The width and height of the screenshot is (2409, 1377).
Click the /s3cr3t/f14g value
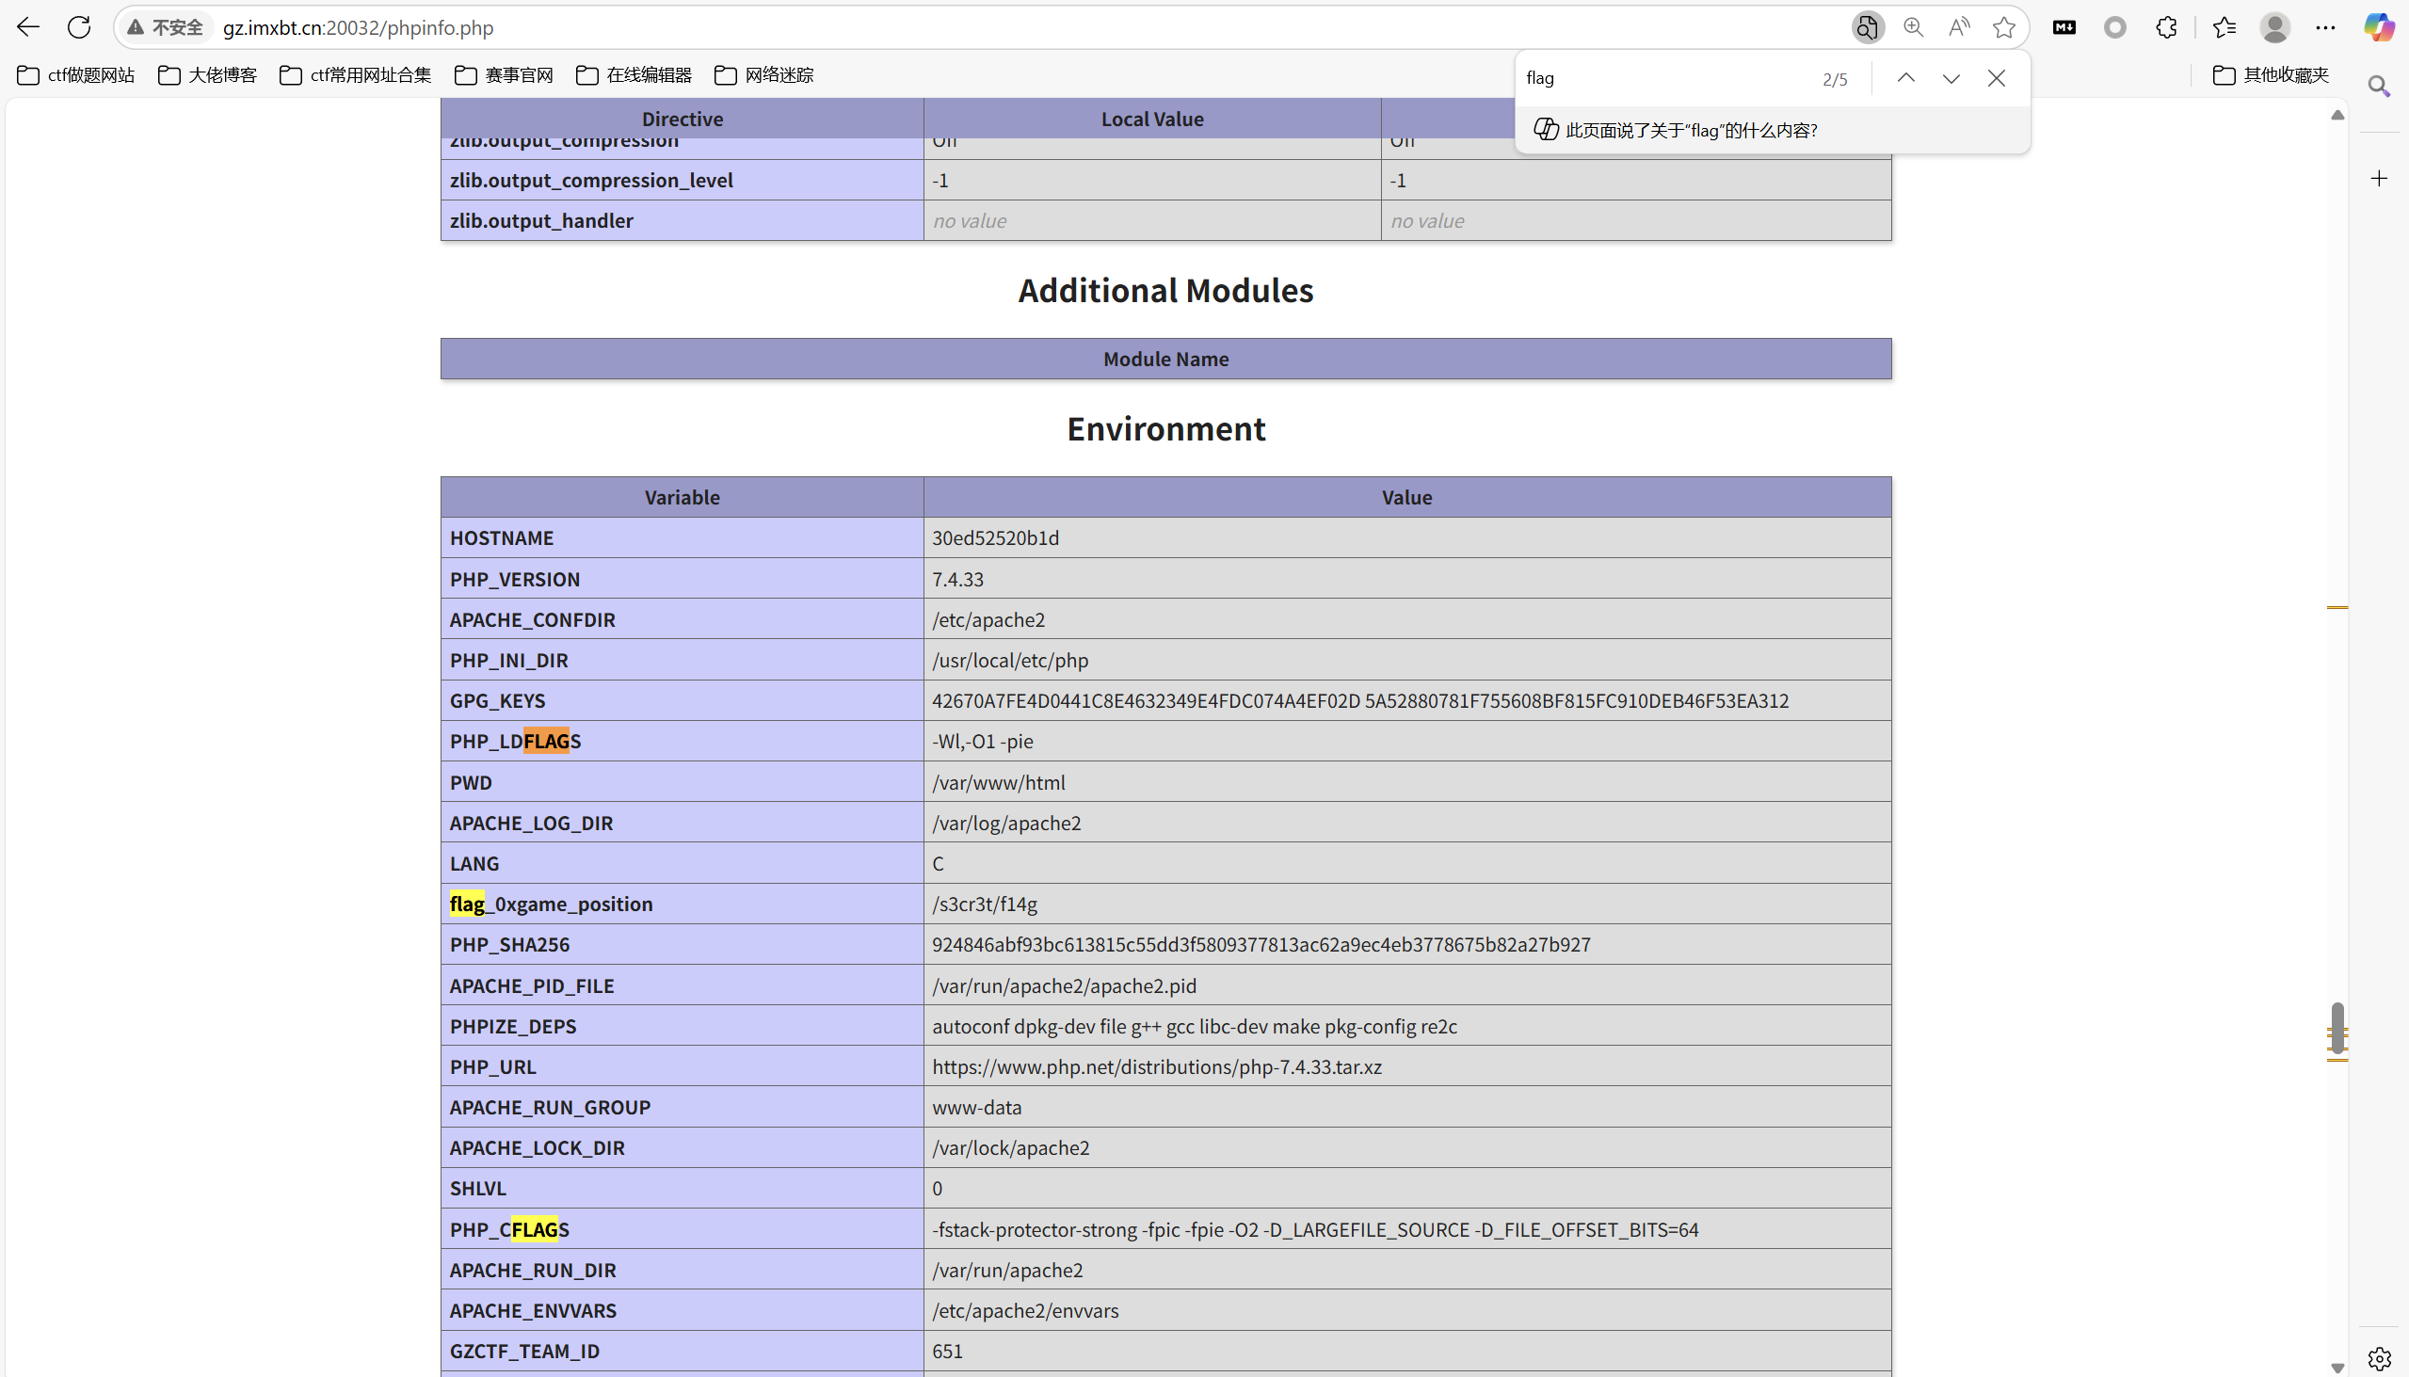[x=985, y=904]
